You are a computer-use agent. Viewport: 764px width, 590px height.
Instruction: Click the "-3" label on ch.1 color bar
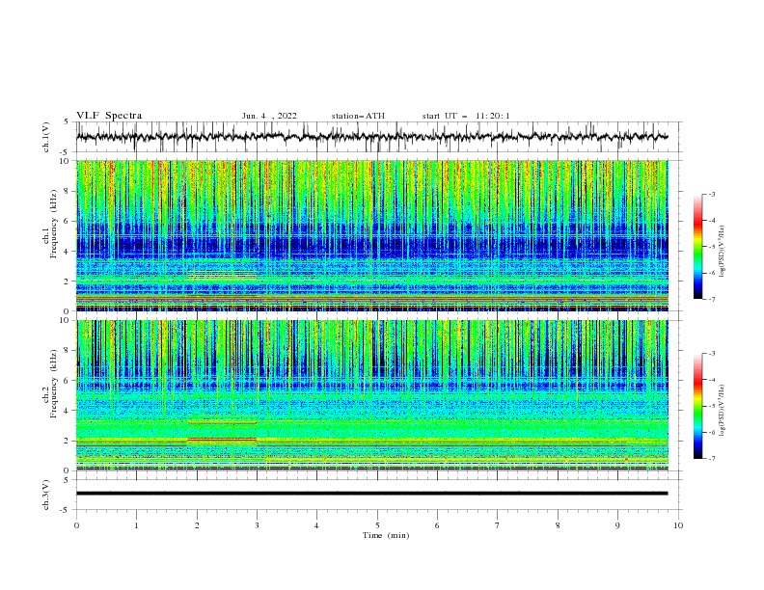(x=711, y=194)
